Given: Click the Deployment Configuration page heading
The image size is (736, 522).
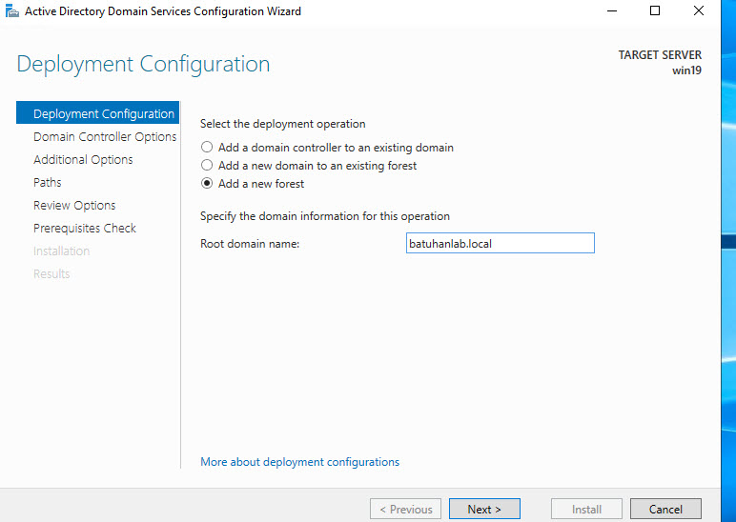Looking at the screenshot, I should (143, 65).
